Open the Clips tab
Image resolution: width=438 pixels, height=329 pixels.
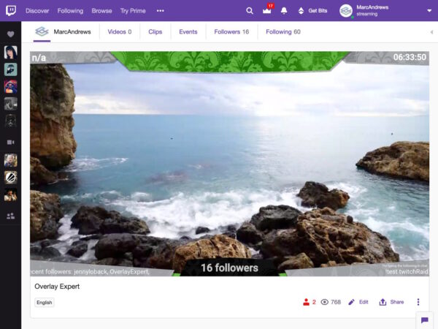pyautogui.click(x=155, y=32)
